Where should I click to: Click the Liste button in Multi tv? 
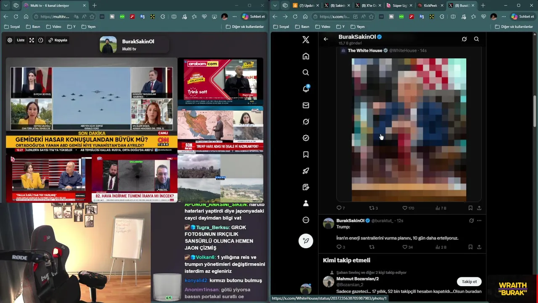tap(21, 40)
